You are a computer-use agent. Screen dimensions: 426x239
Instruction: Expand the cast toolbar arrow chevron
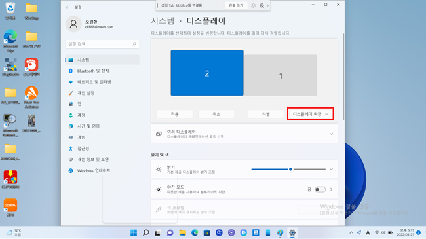267,5
